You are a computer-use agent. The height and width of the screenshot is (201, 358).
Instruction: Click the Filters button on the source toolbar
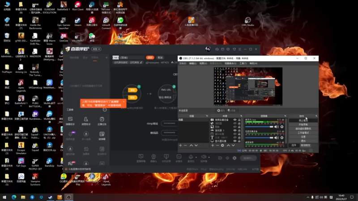click(x=231, y=110)
